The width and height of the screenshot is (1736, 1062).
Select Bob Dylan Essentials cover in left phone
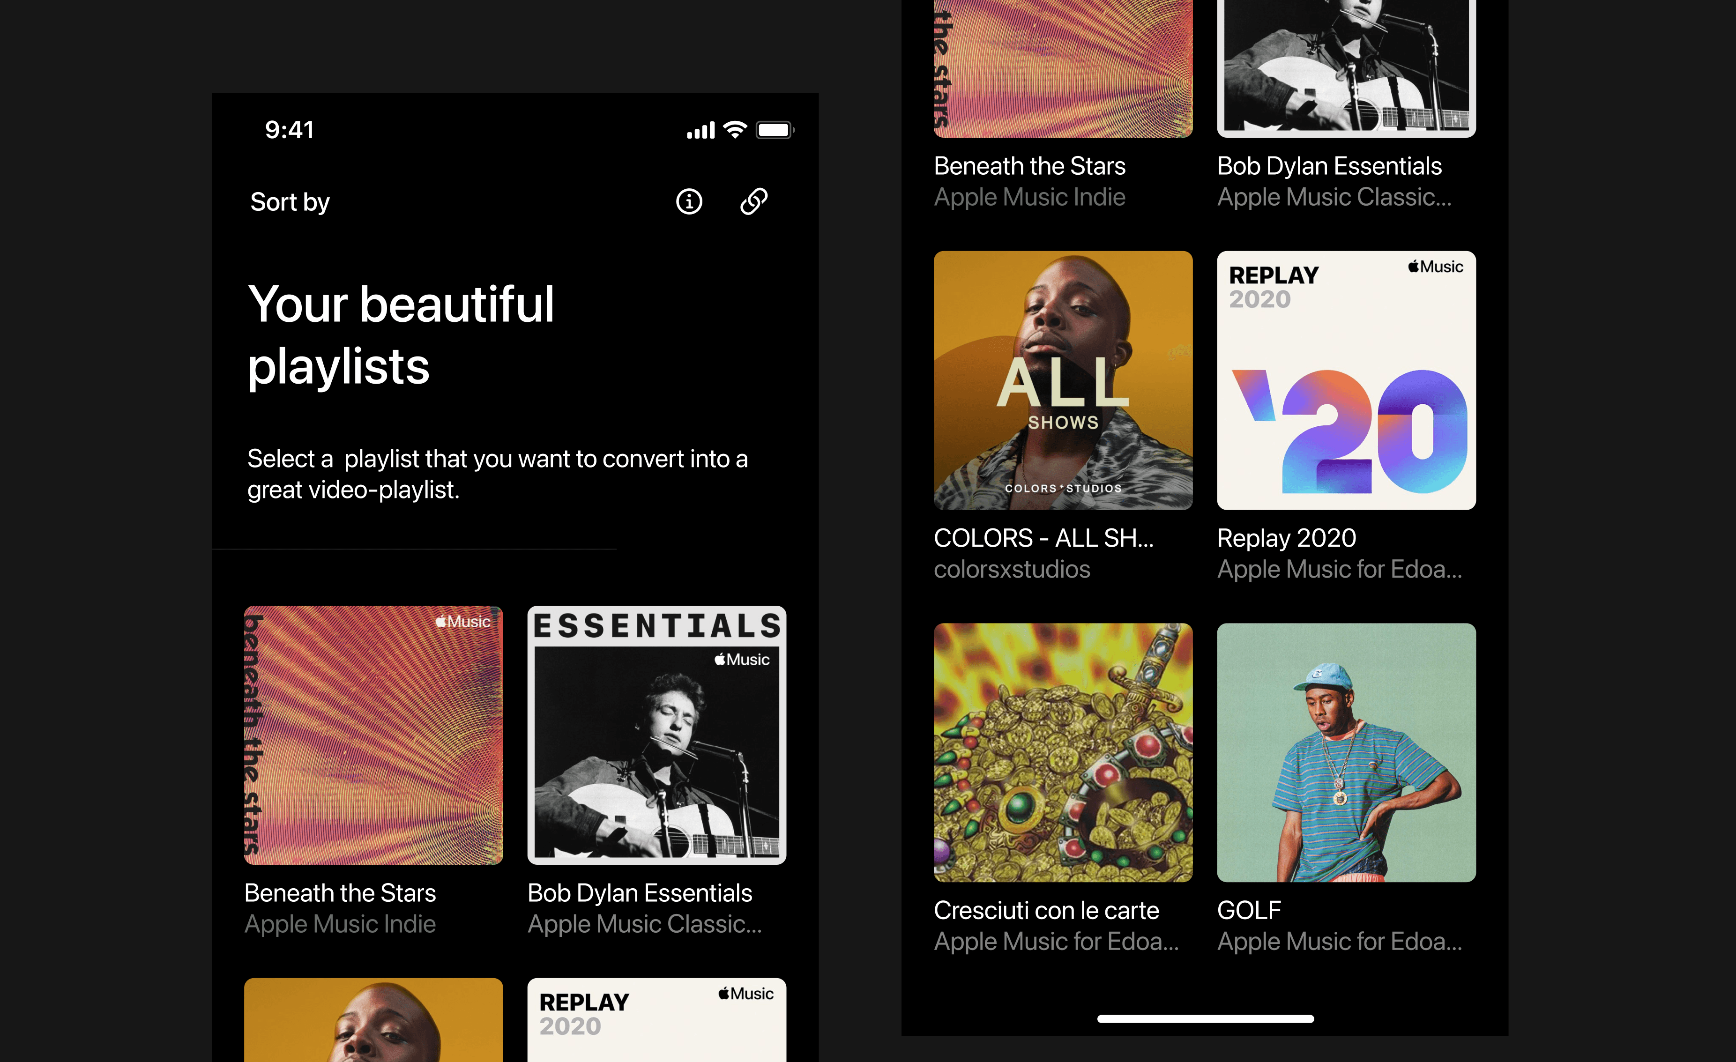[x=656, y=735]
